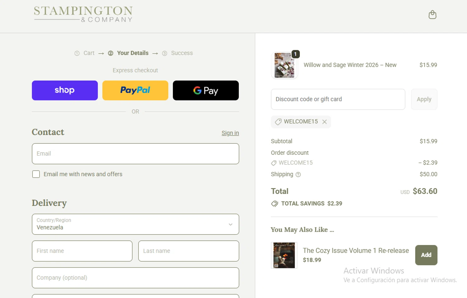
Task: Click the Subtotal label
Action: click(x=281, y=141)
